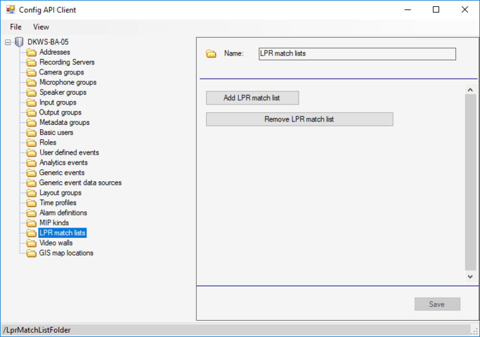Collapse the DKWS-BA-05 root tree node
This screenshot has height=337, width=480.
click(8, 42)
